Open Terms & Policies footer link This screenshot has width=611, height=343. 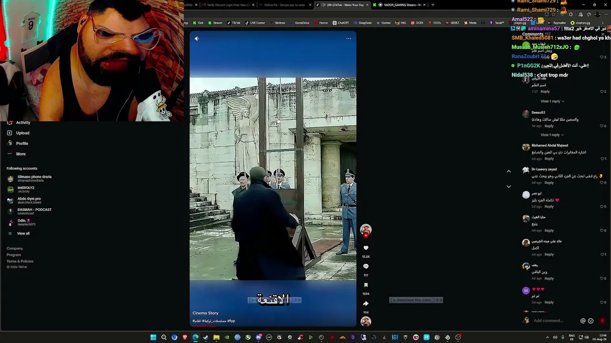tap(20, 261)
